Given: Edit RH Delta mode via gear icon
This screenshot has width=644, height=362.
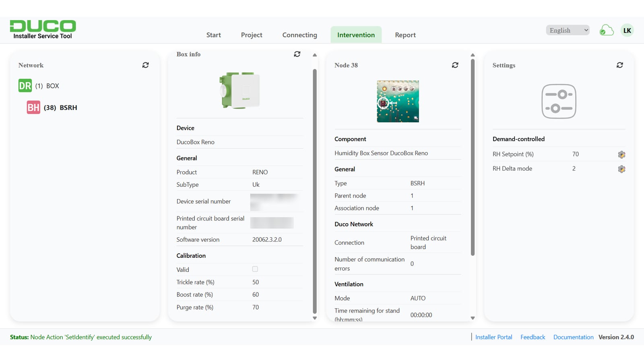Looking at the screenshot, I should [x=621, y=169].
